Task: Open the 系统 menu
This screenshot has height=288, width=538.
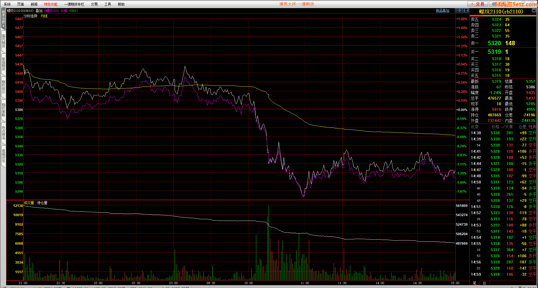Action: tap(7, 4)
